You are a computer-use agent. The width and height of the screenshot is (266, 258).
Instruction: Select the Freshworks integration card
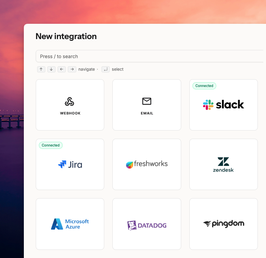tap(147, 165)
